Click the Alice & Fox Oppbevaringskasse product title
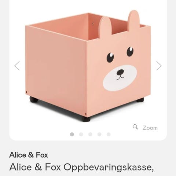This screenshot has width=176, height=176. click(x=81, y=167)
